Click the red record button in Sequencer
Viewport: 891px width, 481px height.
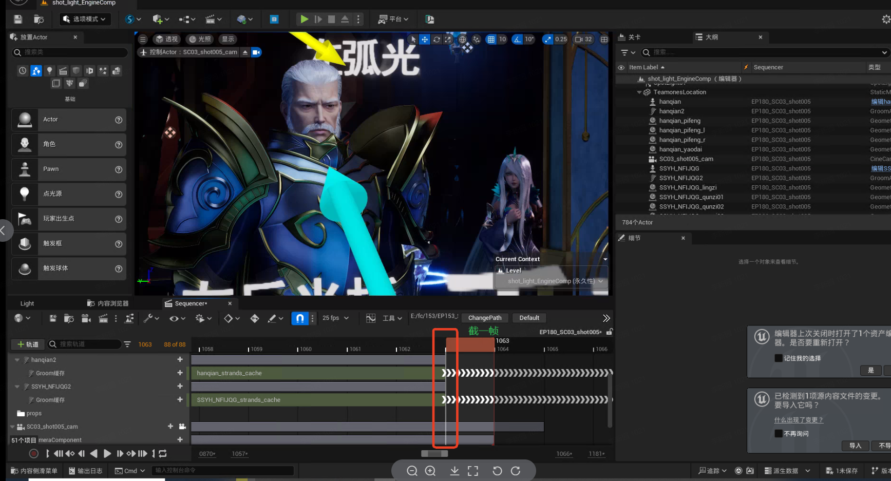(33, 453)
